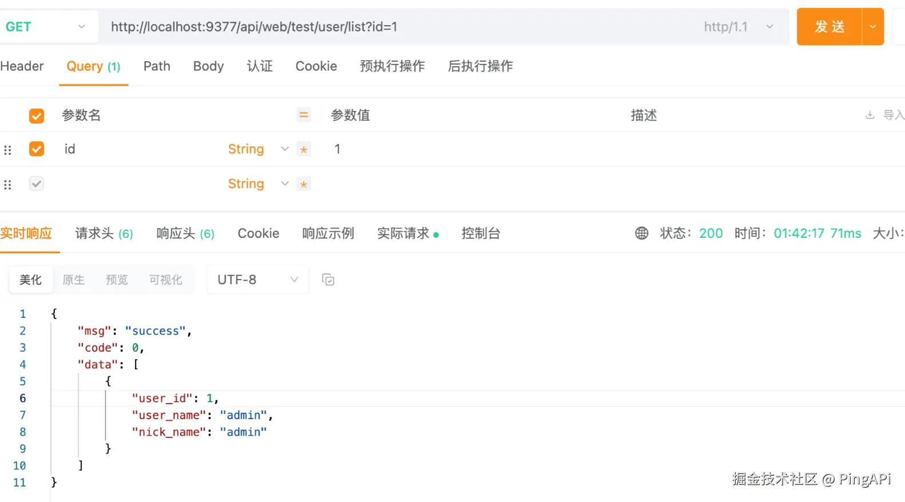This screenshot has height=502, width=905.
Task: Click the globe icon next to status
Action: [641, 233]
